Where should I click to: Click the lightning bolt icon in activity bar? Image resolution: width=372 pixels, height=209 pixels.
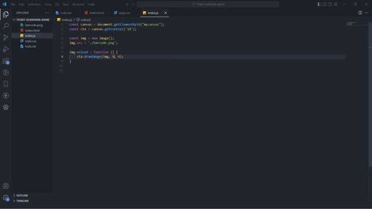click(x=6, y=95)
